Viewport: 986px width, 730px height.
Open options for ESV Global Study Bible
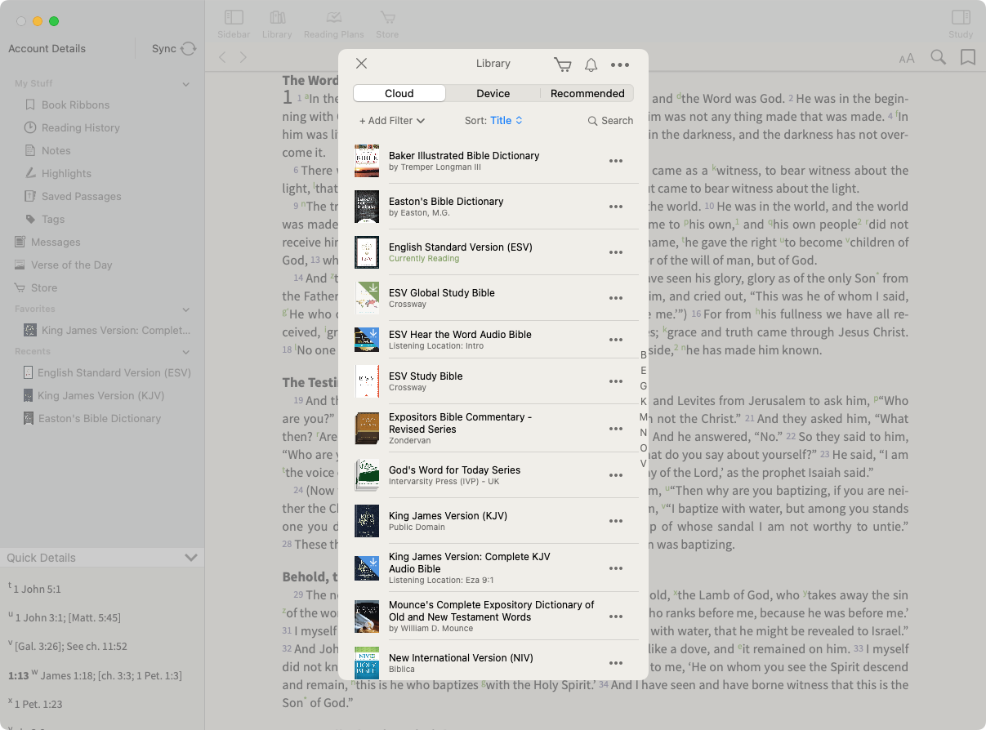(x=617, y=298)
